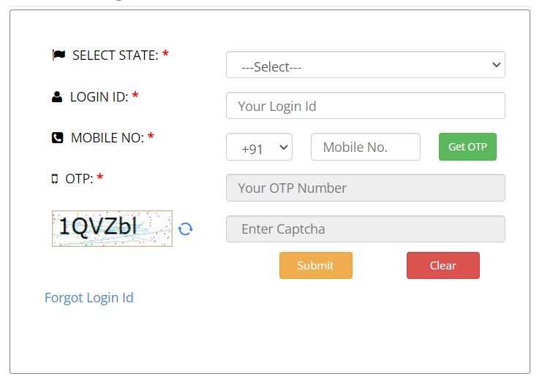This screenshot has width=542, height=379.
Task: Click the Enter Captcha field
Action: coord(365,229)
